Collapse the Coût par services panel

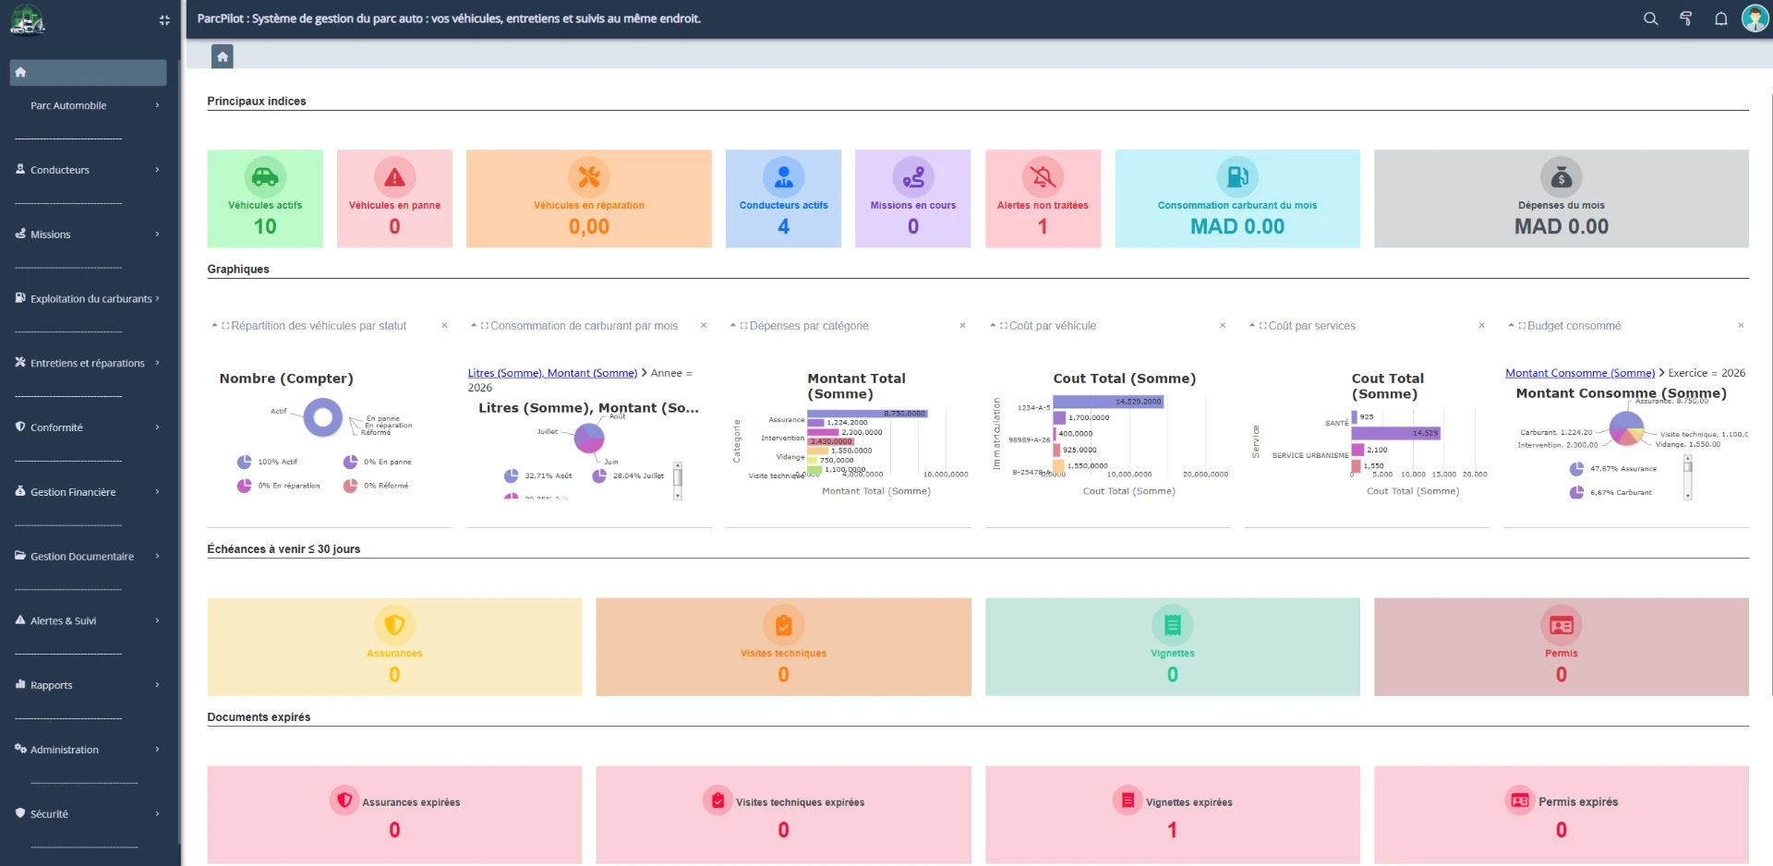click(1252, 325)
